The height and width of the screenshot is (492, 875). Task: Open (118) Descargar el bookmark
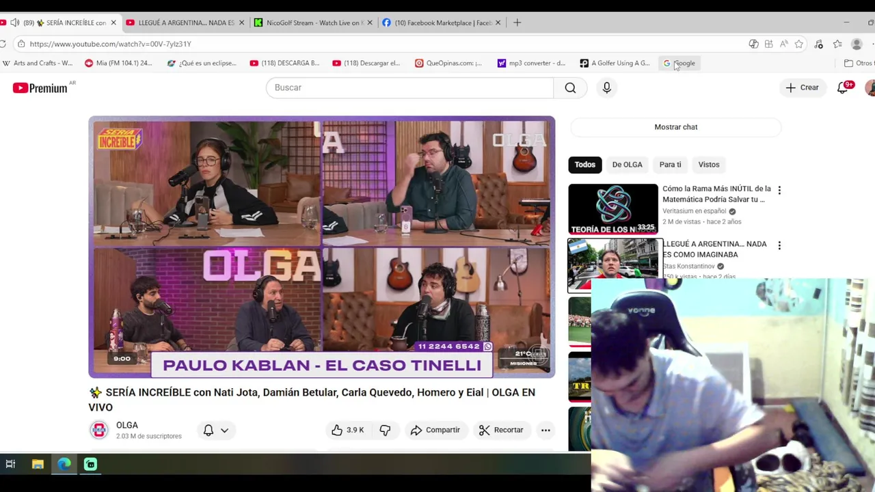[366, 63]
